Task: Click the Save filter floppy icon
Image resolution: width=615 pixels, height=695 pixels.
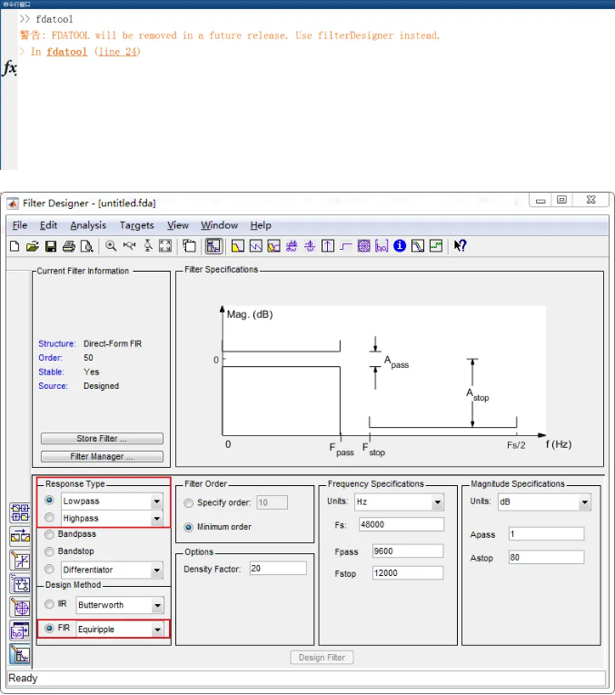Action: (x=51, y=246)
